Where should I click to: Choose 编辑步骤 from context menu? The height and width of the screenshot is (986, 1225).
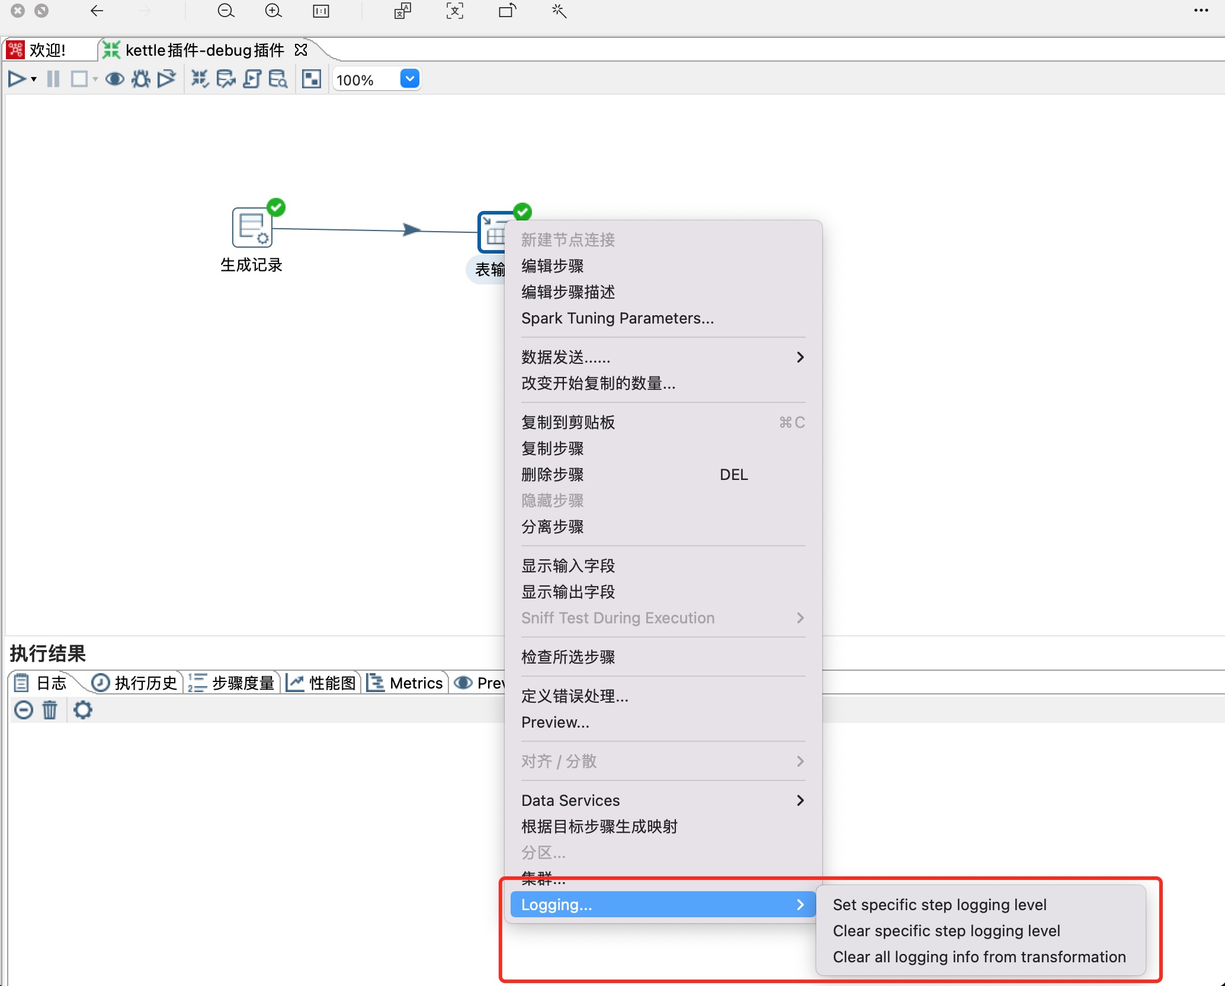pyautogui.click(x=552, y=265)
